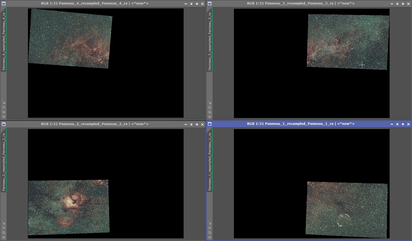Shade the Panneau_4 window with triangle icon
Screen dimensions: 412x241
coord(191,4)
